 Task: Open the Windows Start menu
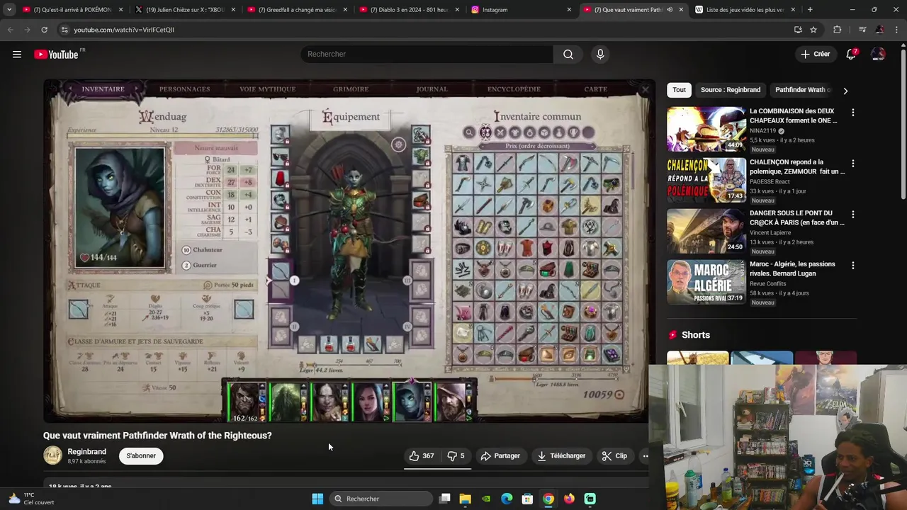(x=317, y=499)
